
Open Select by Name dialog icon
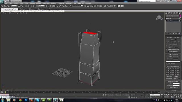click(22, 6)
